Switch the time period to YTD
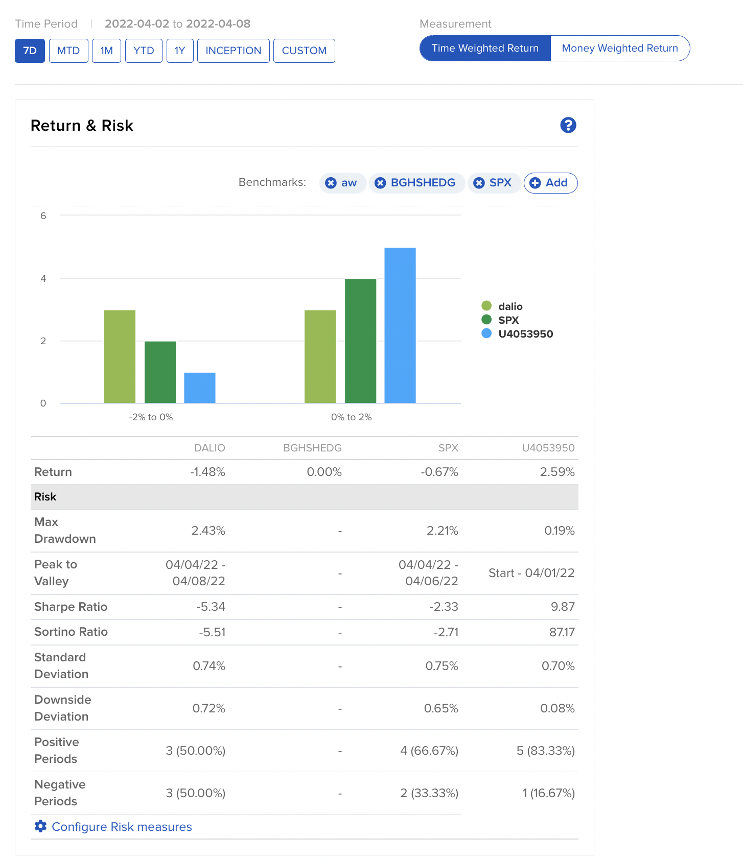Image resolution: width=743 pixels, height=861 pixels. pyautogui.click(x=144, y=51)
